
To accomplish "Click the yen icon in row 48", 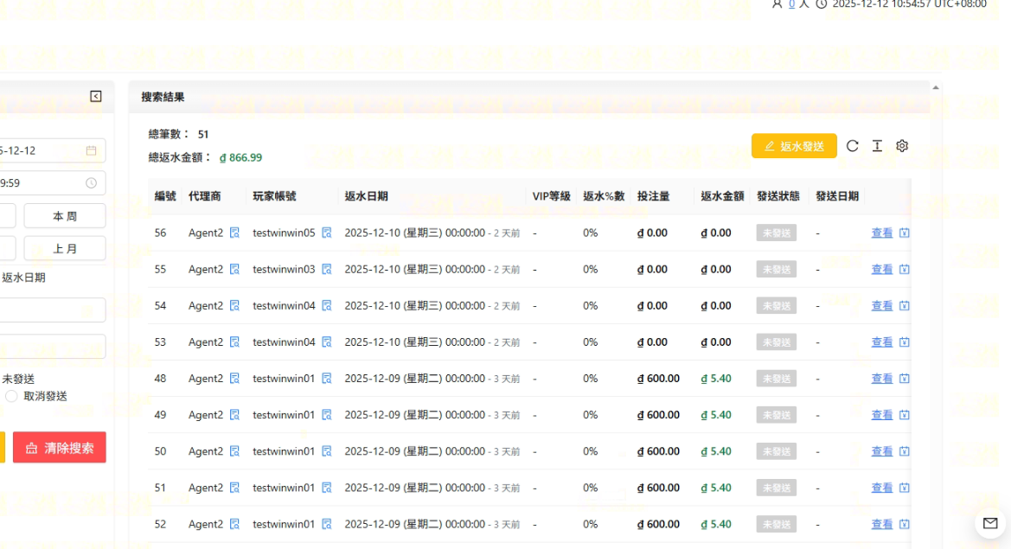I will [x=905, y=379].
